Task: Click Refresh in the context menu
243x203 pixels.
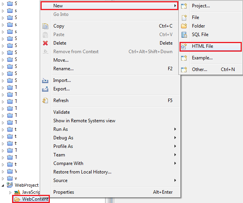Action: tap(109, 101)
